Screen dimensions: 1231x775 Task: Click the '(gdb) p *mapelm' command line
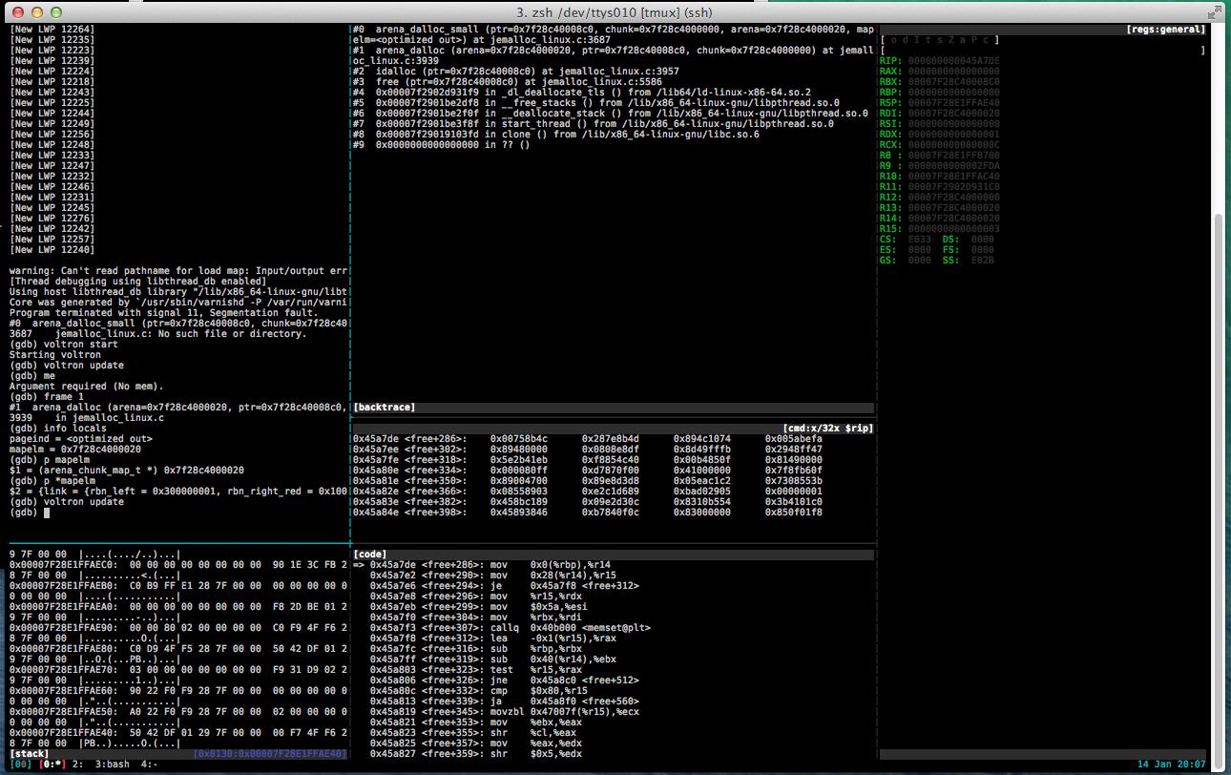55,481
